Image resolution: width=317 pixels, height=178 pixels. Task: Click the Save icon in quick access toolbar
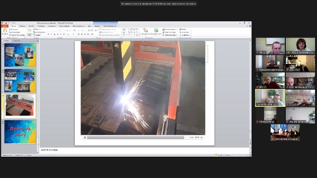(6, 23)
